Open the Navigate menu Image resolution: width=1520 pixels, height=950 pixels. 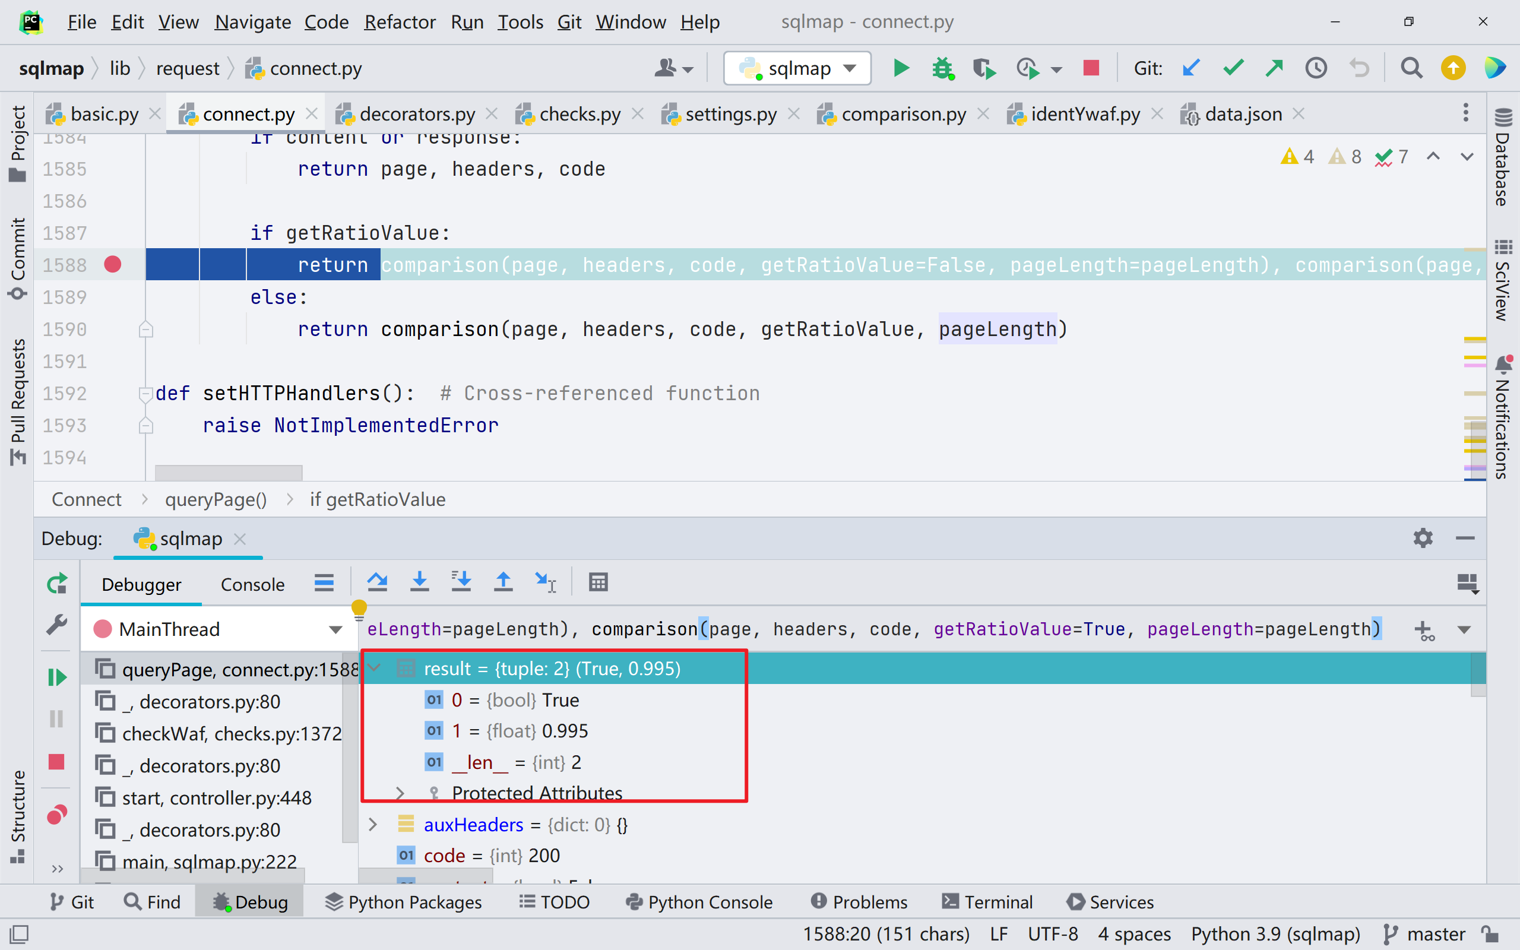(252, 22)
